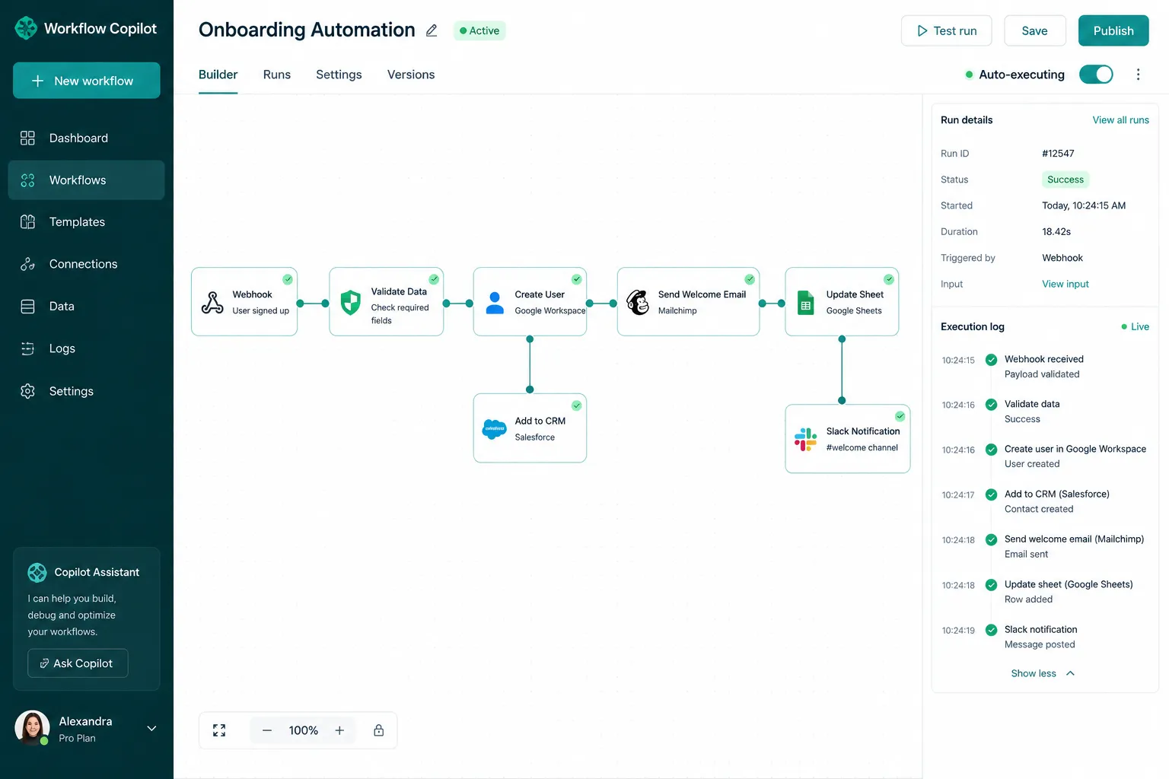The height and width of the screenshot is (779, 1169).
Task: Switch to the Runs tab
Action: tap(277, 75)
